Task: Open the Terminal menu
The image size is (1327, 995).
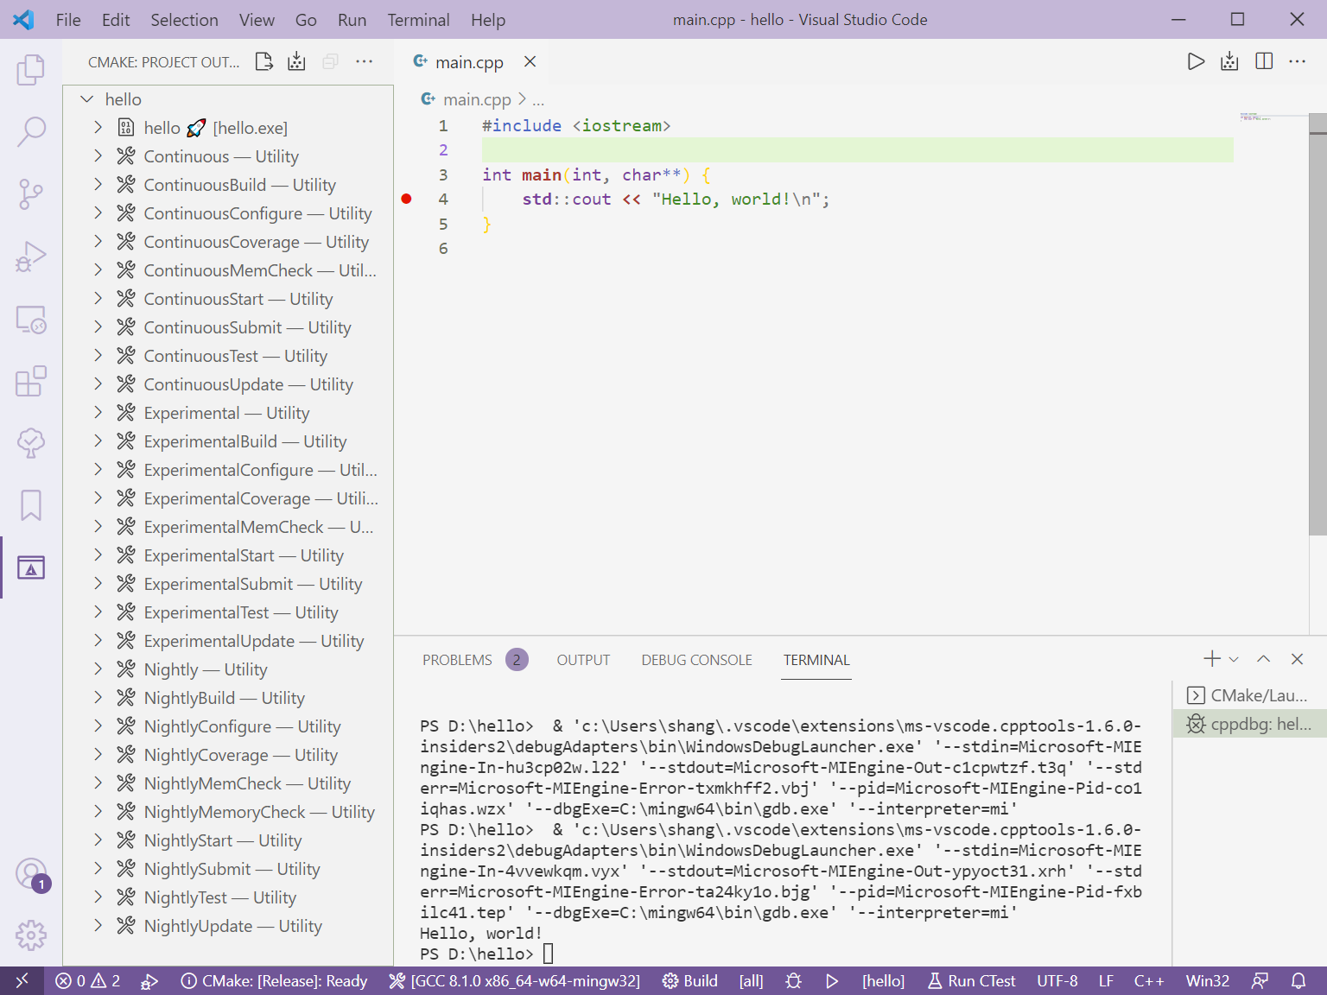Action: (418, 19)
